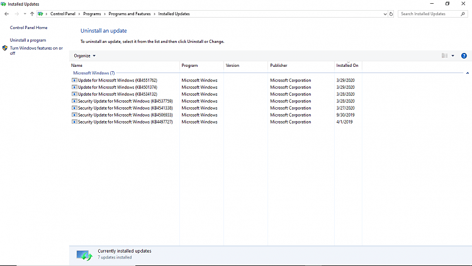Go up one level with the Up arrow
472x266 pixels.
[32, 14]
